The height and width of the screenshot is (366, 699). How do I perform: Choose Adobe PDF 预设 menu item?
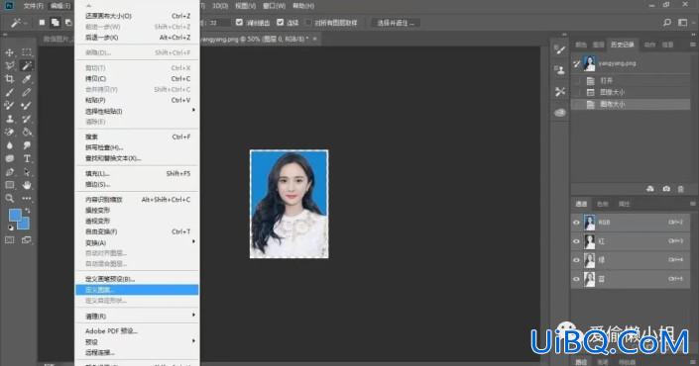click(x=137, y=331)
